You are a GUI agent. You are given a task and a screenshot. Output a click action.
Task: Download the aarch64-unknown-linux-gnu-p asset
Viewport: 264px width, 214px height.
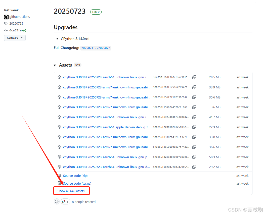click(x=106, y=157)
